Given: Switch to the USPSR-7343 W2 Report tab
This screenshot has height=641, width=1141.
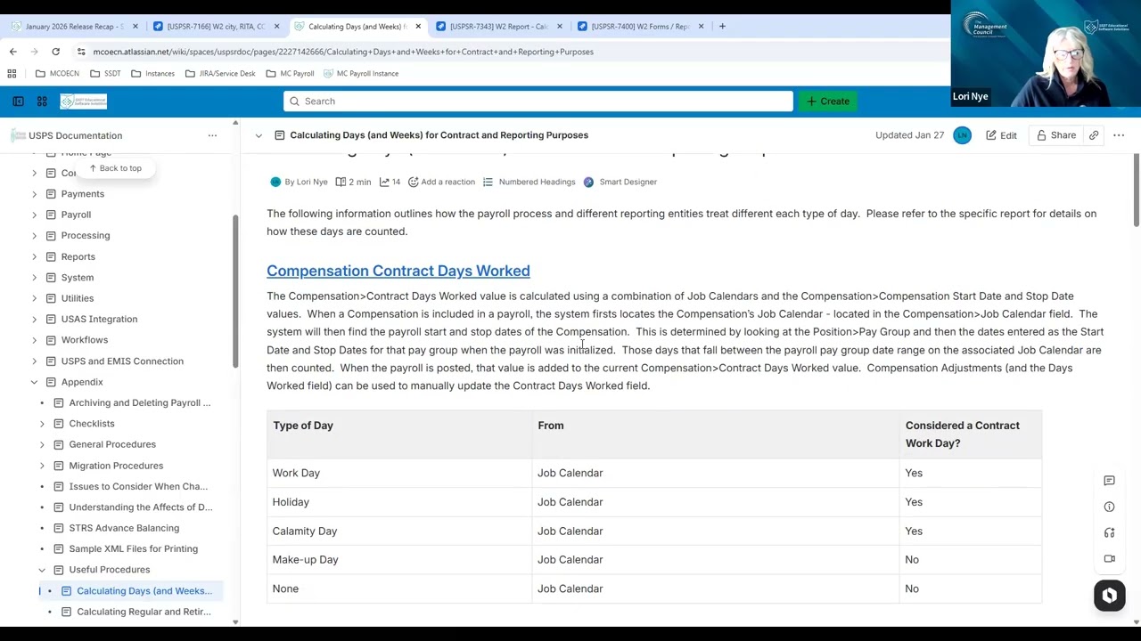Looking at the screenshot, I should click(498, 27).
